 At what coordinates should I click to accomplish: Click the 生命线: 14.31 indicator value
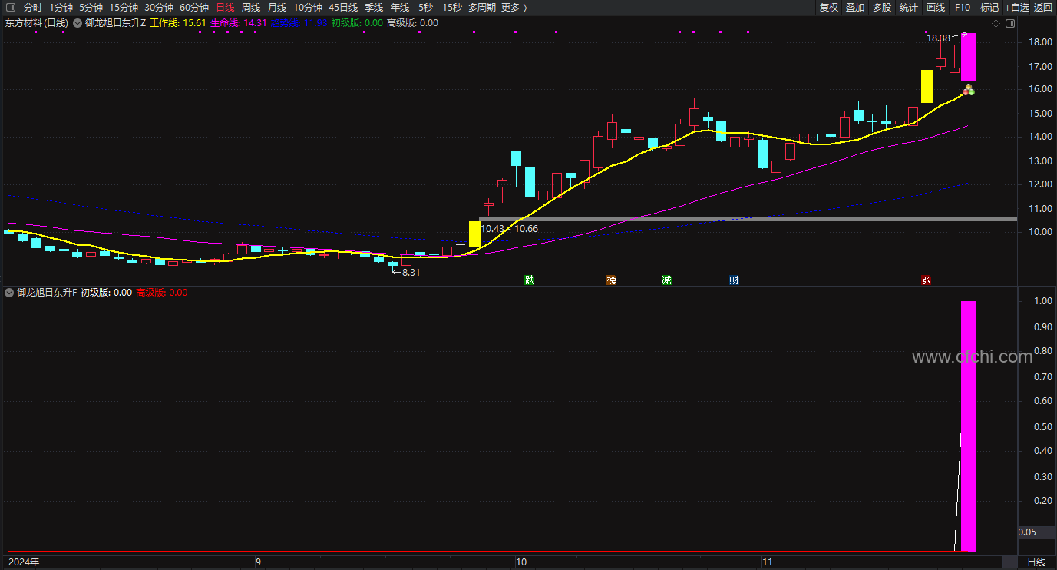click(x=239, y=23)
